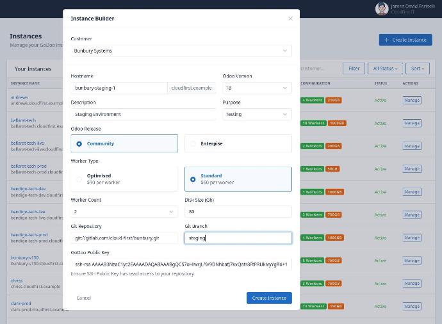This screenshot has height=324, width=442.
Task: Click plus icon on Create Instance
Action: click(386, 40)
